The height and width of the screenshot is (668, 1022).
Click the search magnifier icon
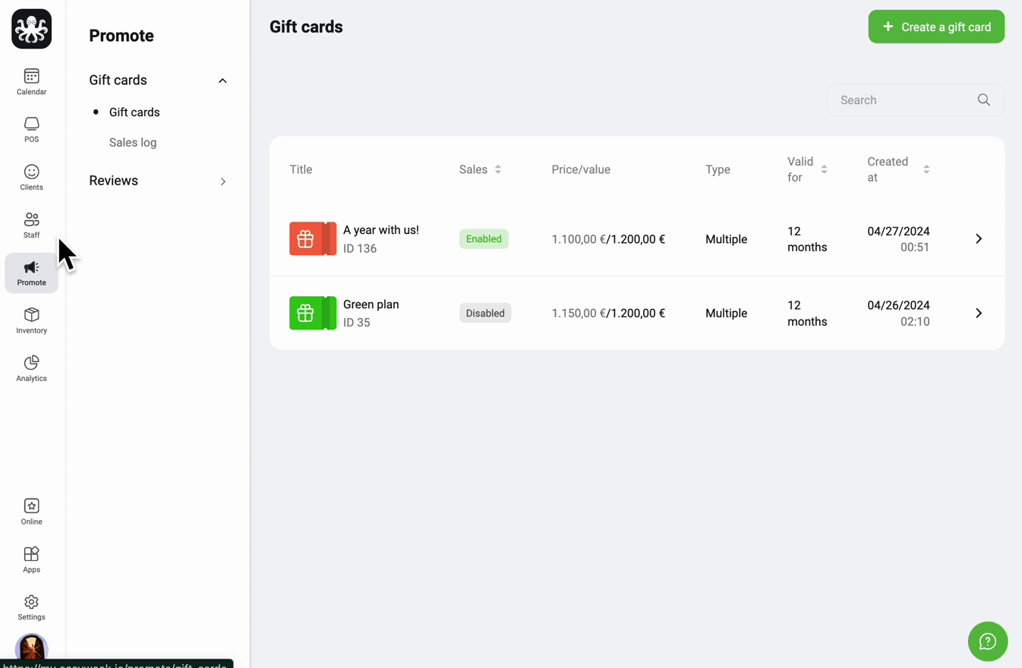pyautogui.click(x=983, y=100)
